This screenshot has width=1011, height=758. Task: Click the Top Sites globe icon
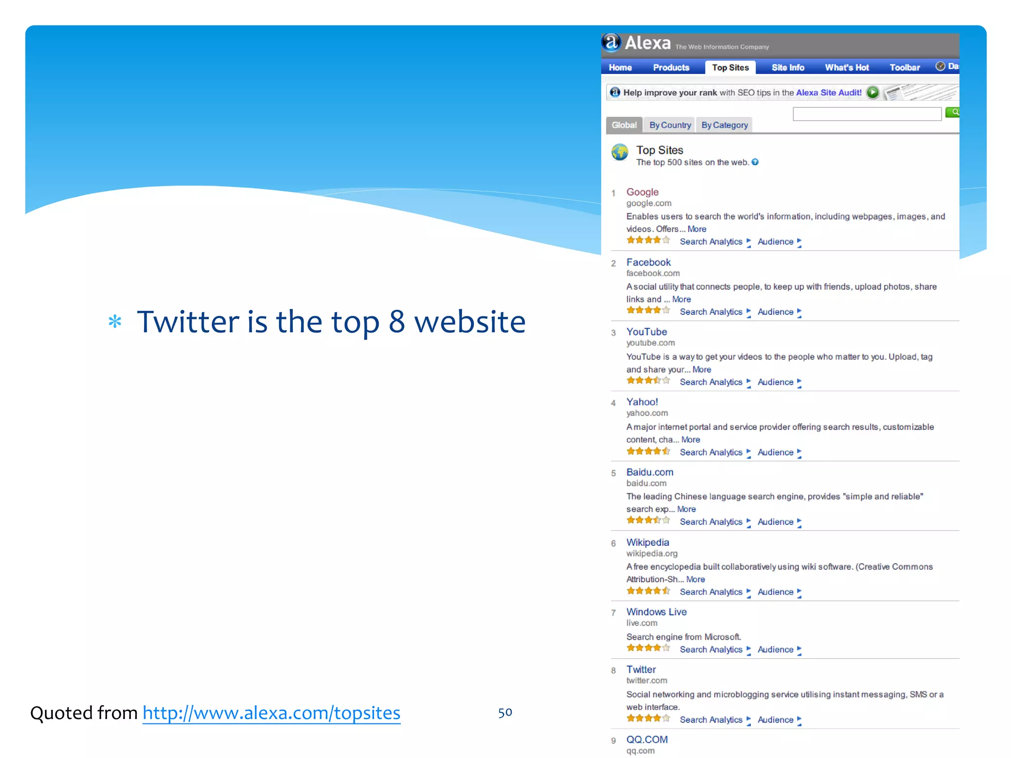(620, 152)
